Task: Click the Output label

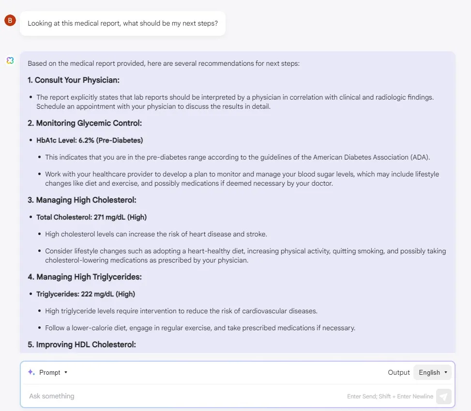Action: (398, 372)
